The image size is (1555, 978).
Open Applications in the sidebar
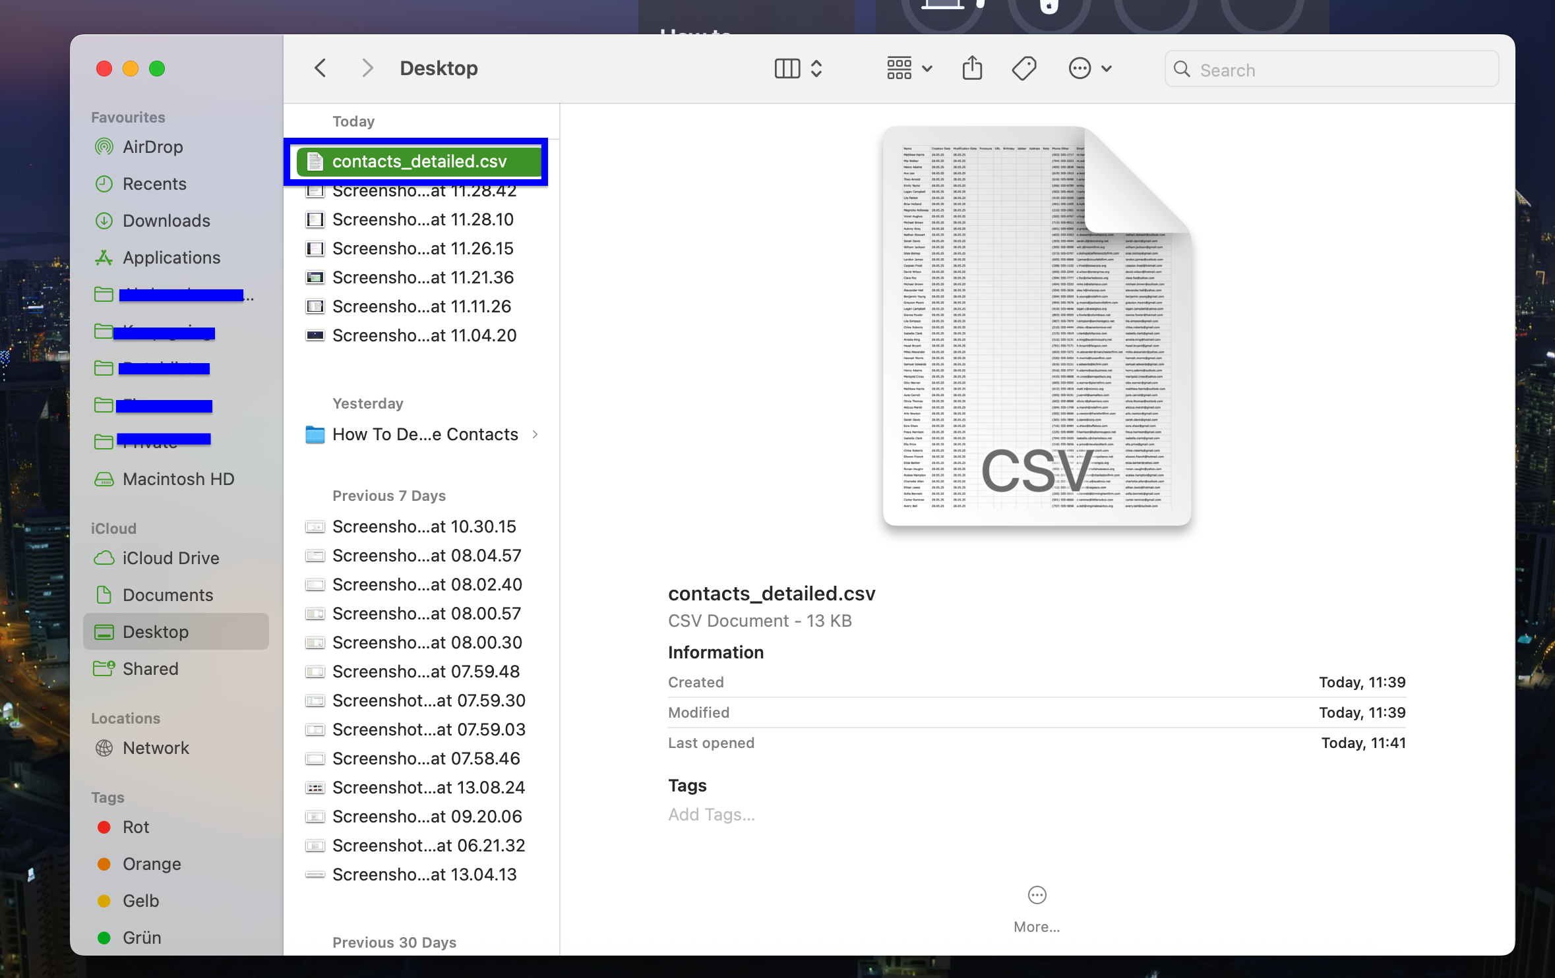coord(175,257)
